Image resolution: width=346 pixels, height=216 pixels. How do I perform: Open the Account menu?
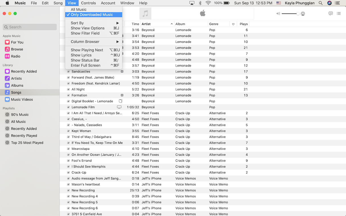point(108,3)
